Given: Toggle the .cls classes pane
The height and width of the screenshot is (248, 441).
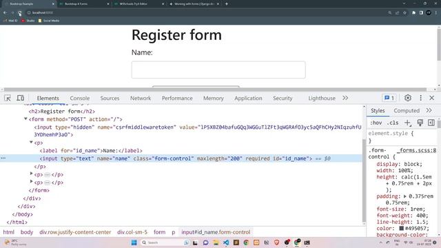Looking at the screenshot, I should tap(393, 123).
